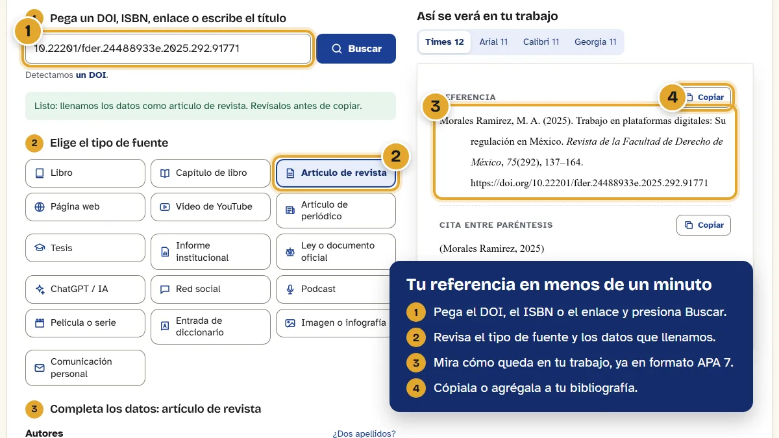Click the magnifier icon in the Buscar button

pyautogui.click(x=336, y=49)
